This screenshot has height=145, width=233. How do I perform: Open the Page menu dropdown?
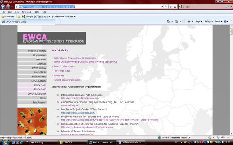(199, 22)
